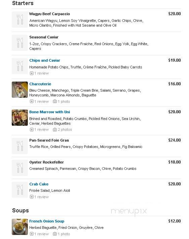
Task: View the Bone Marrow with Uni thumbnail
Action: 20,118
